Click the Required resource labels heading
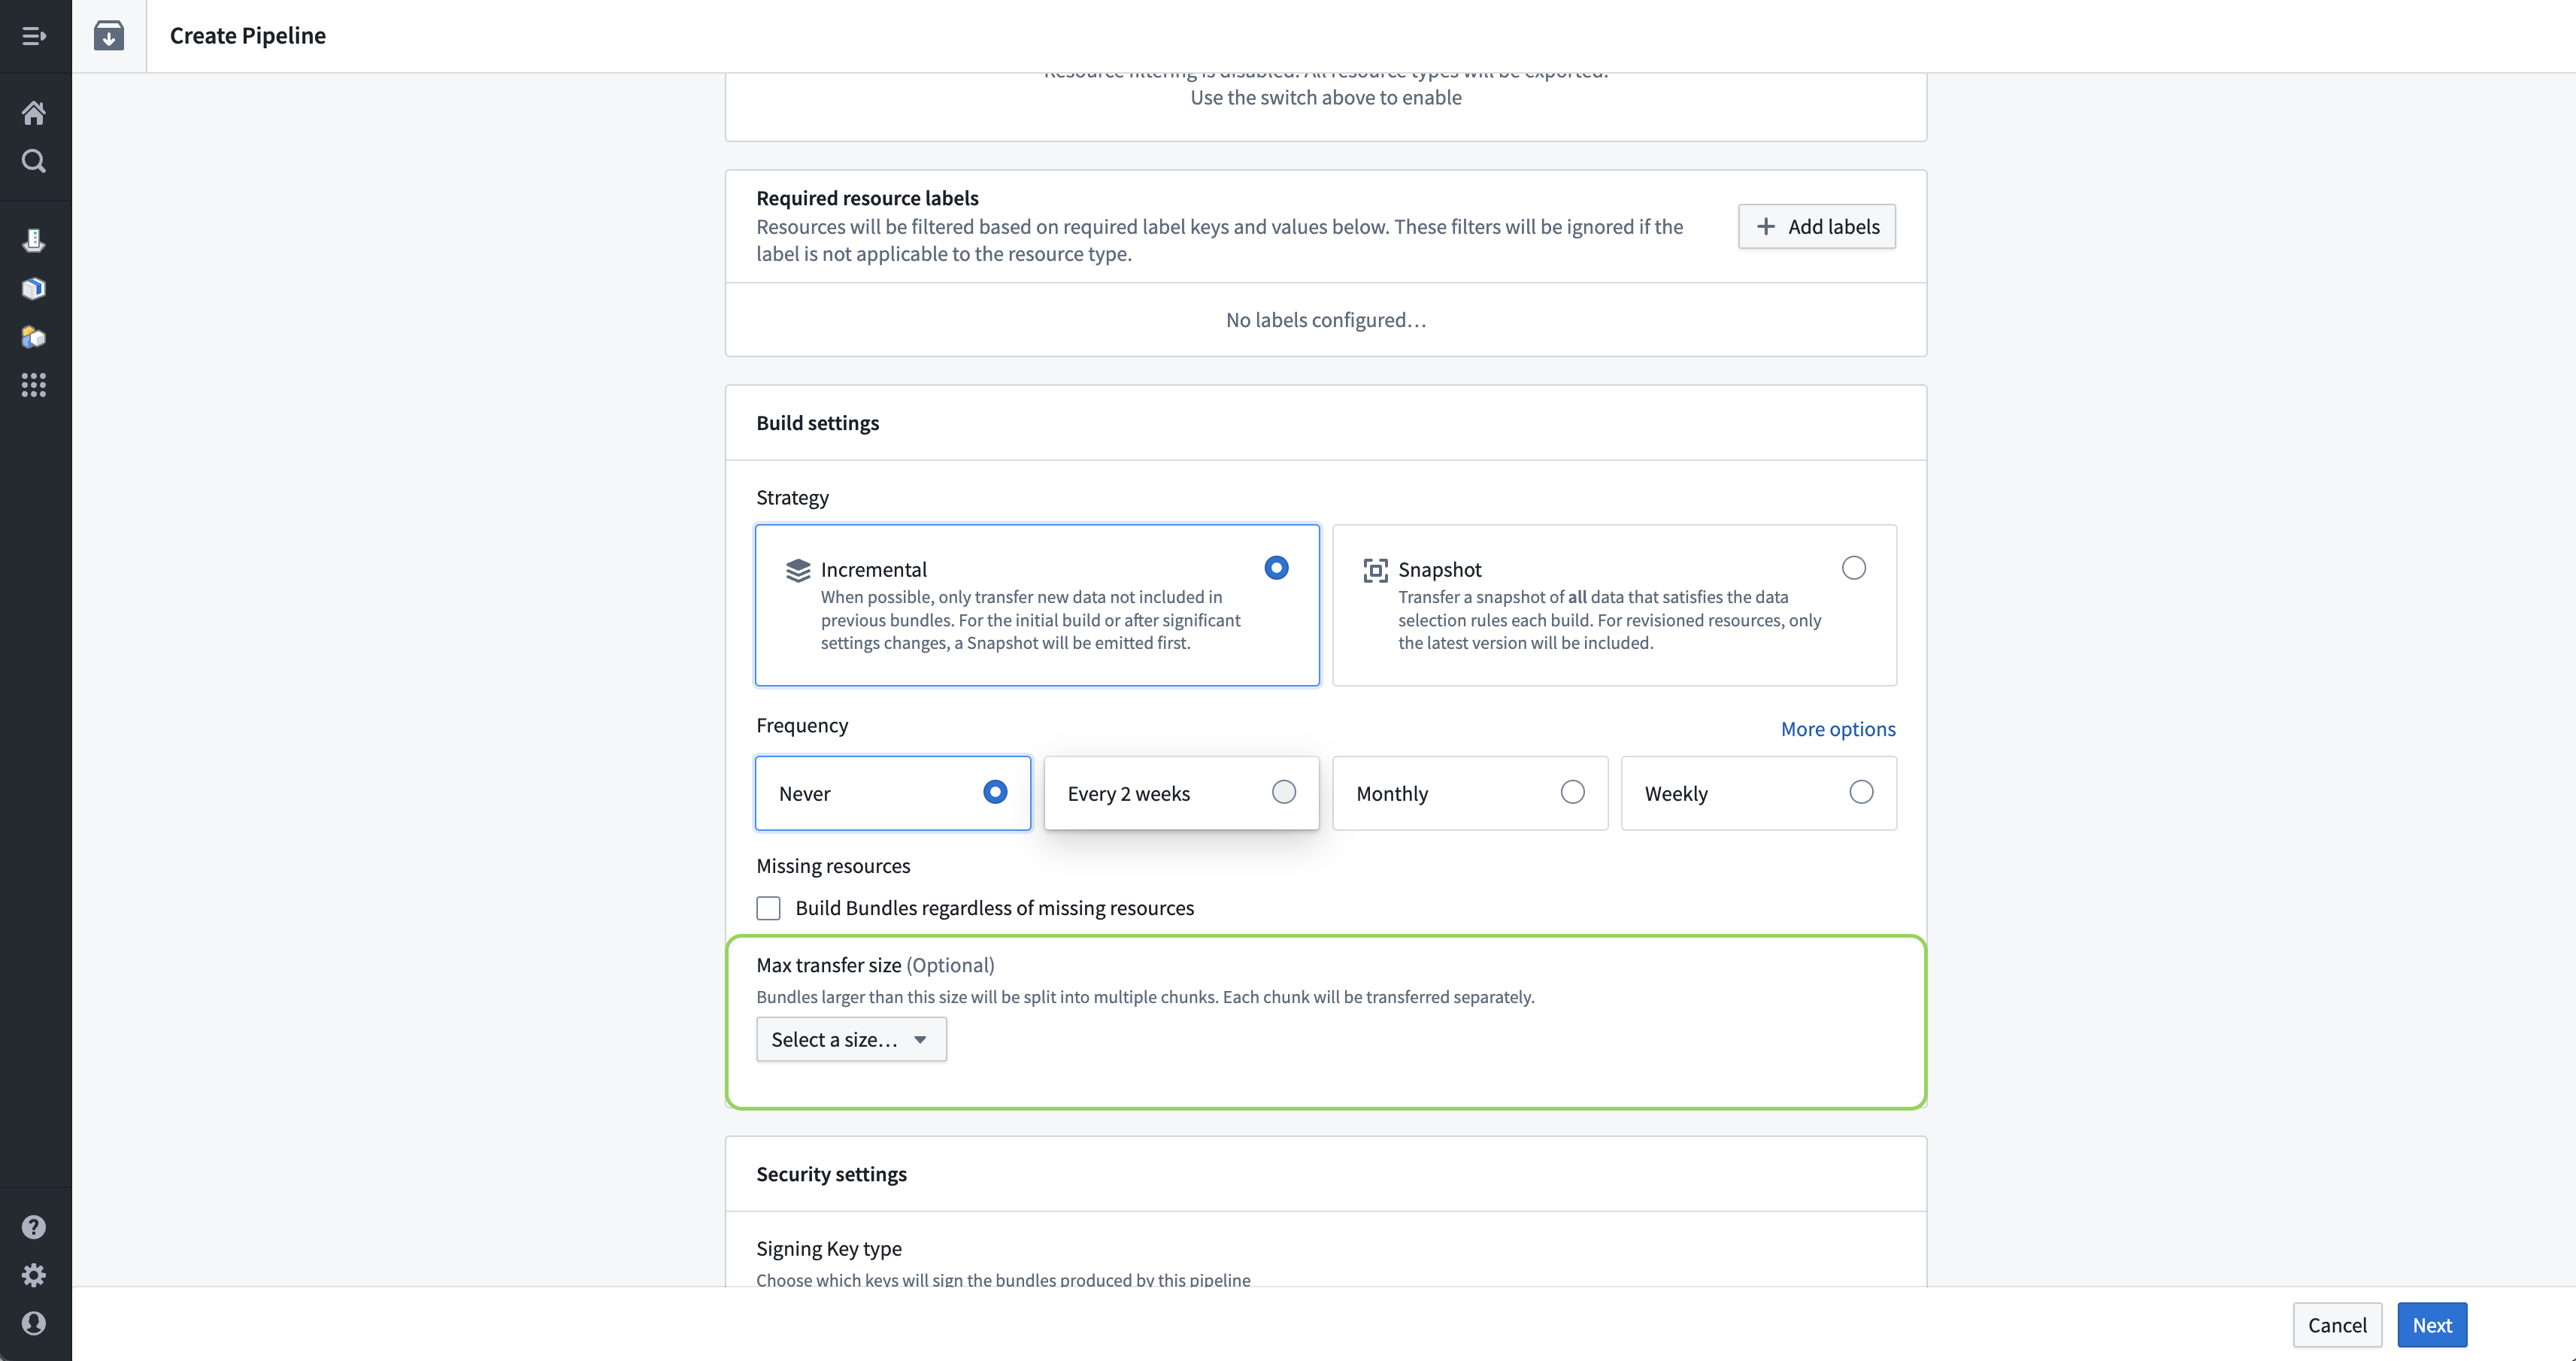This screenshot has height=1361, width=2576. (867, 198)
